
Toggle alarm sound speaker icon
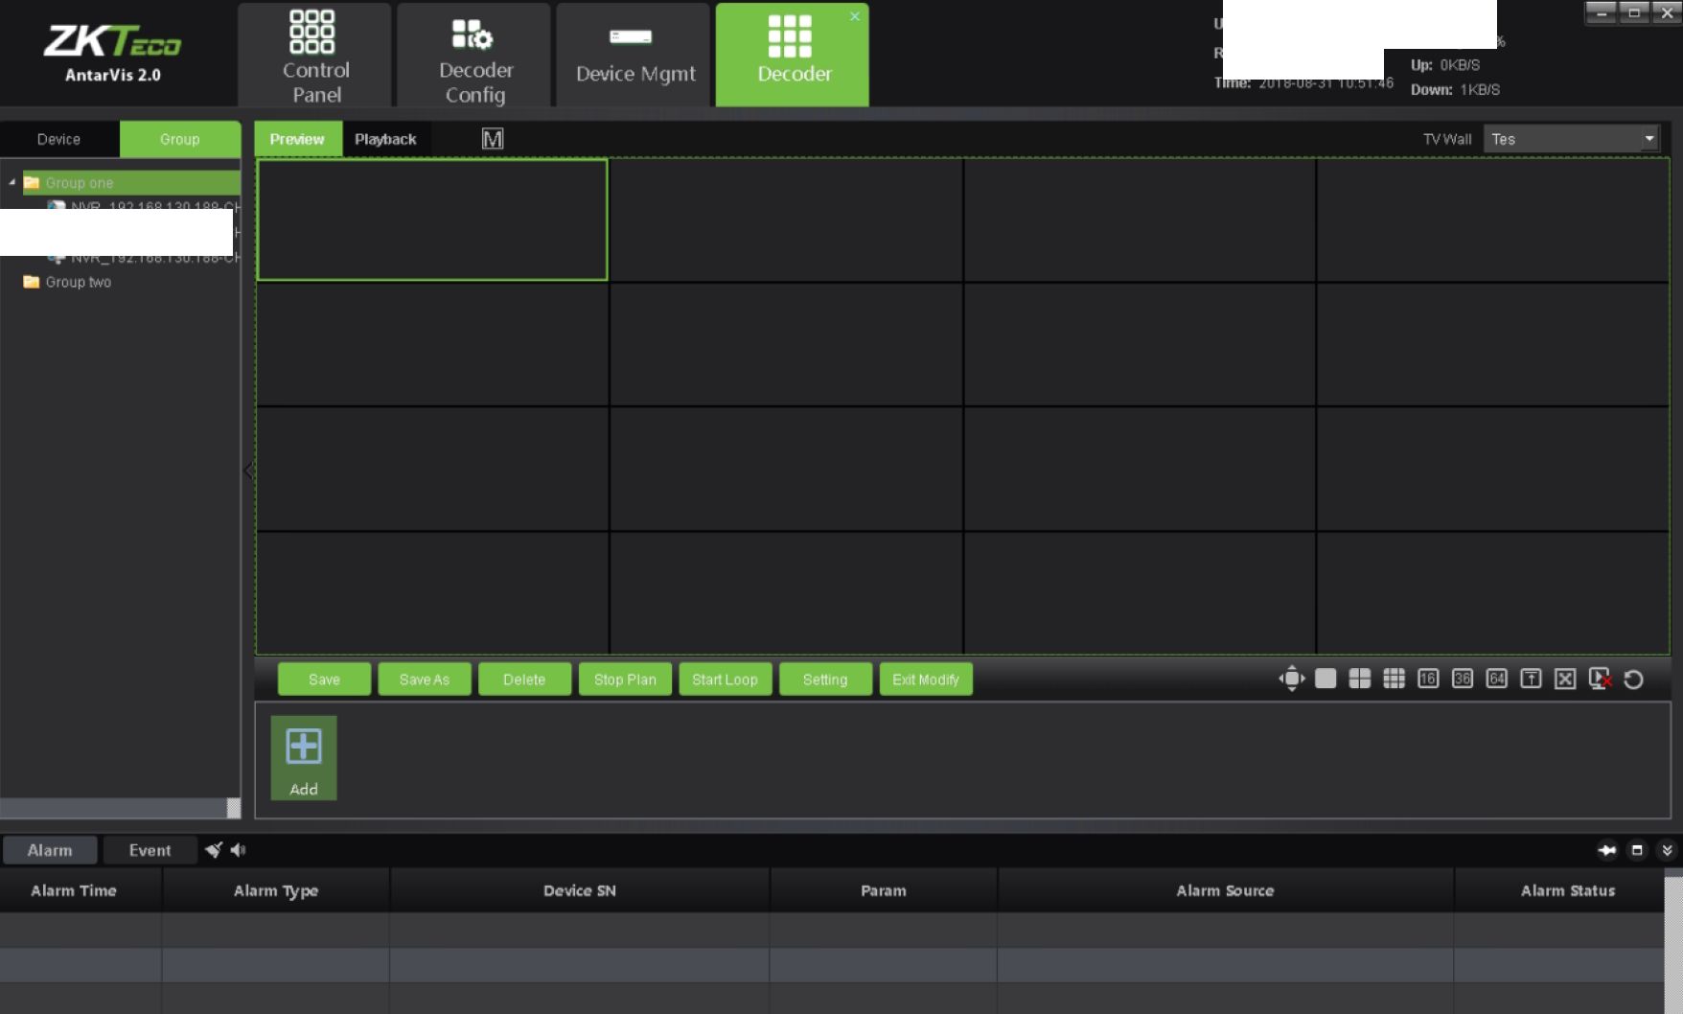click(x=238, y=850)
